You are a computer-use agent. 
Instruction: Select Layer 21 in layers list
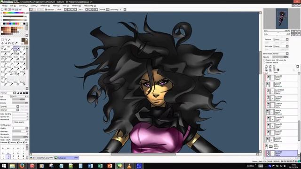click(x=282, y=139)
